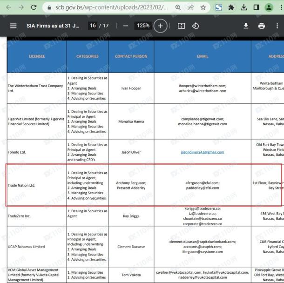Zoom in the PDF with plus button
Viewport: 284px width, 283px height.
click(160, 26)
